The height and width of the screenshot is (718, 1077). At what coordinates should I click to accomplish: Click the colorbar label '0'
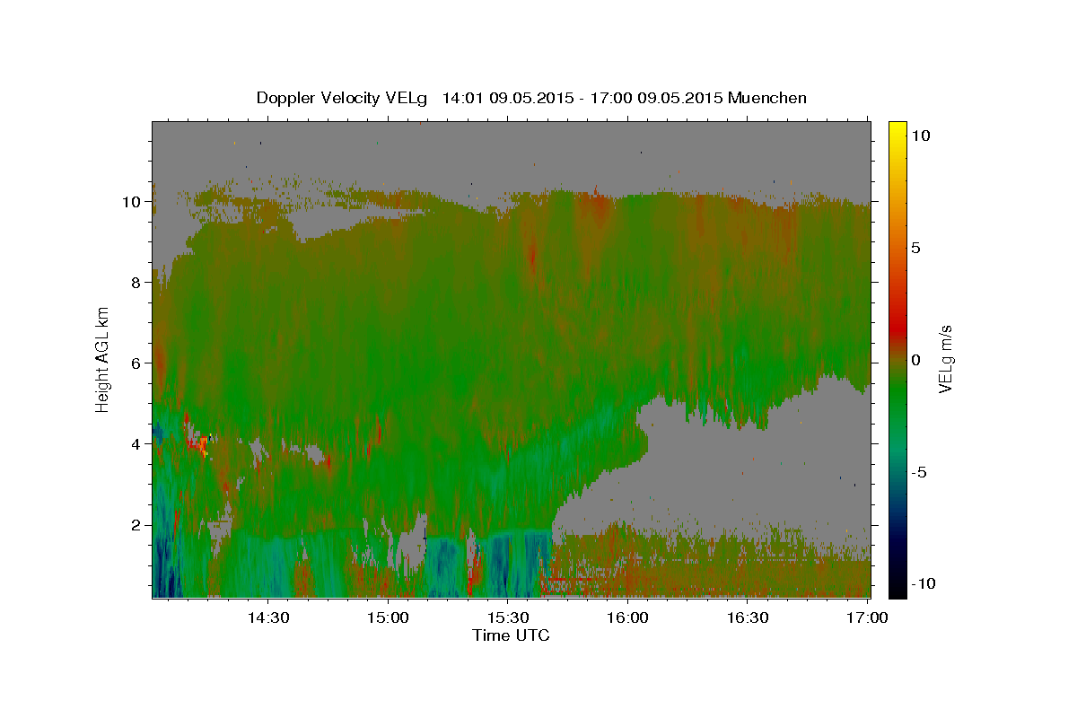(x=915, y=360)
